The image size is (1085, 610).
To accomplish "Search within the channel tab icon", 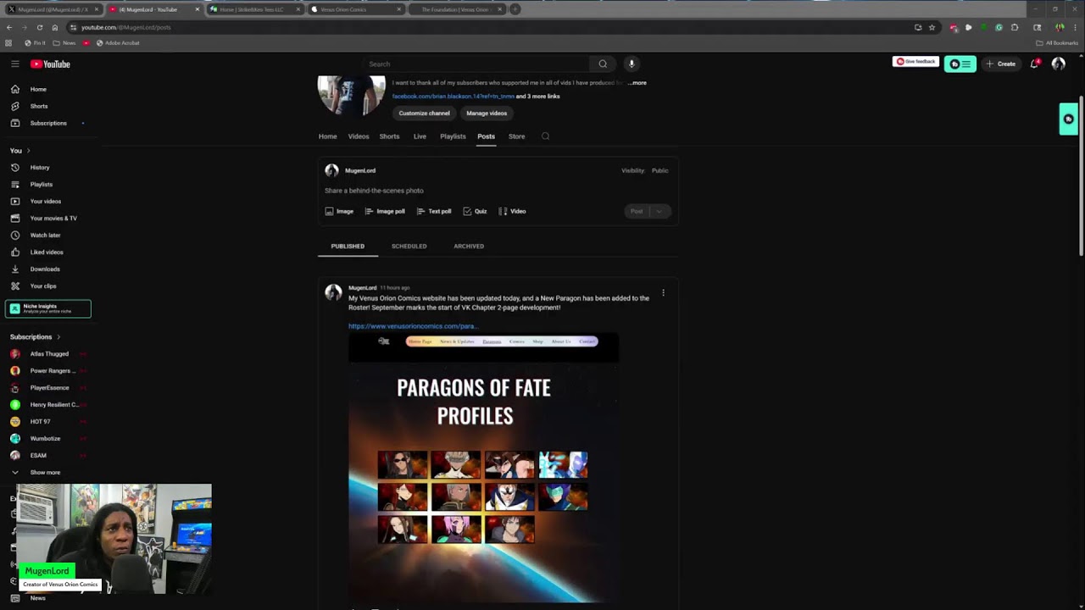I will (545, 136).
